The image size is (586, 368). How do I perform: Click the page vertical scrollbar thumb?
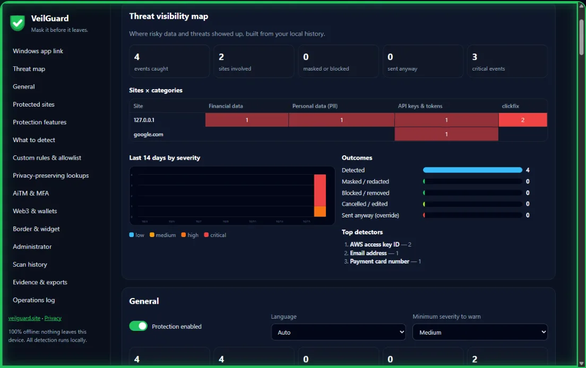click(582, 37)
